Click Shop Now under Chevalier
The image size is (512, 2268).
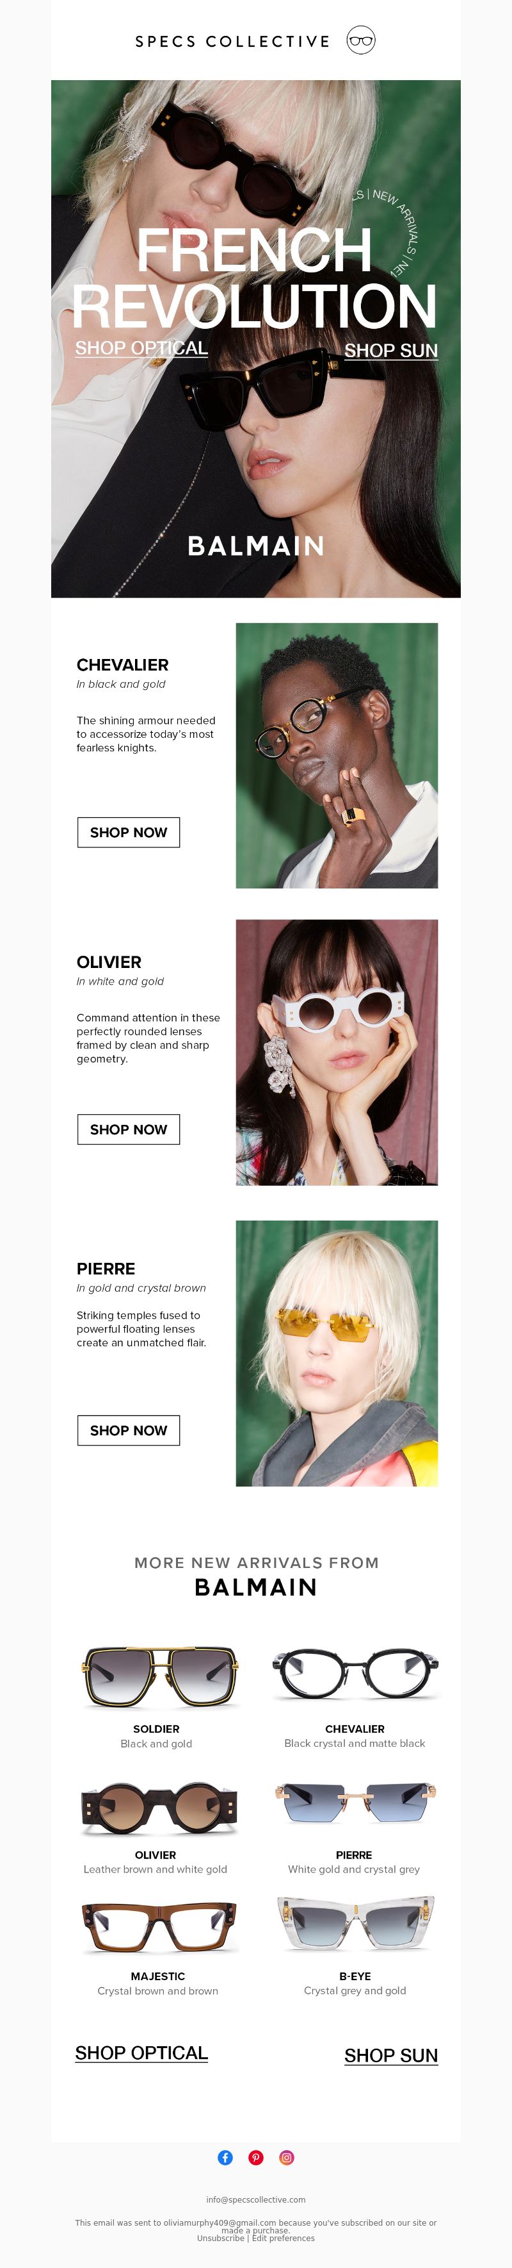[x=129, y=832]
